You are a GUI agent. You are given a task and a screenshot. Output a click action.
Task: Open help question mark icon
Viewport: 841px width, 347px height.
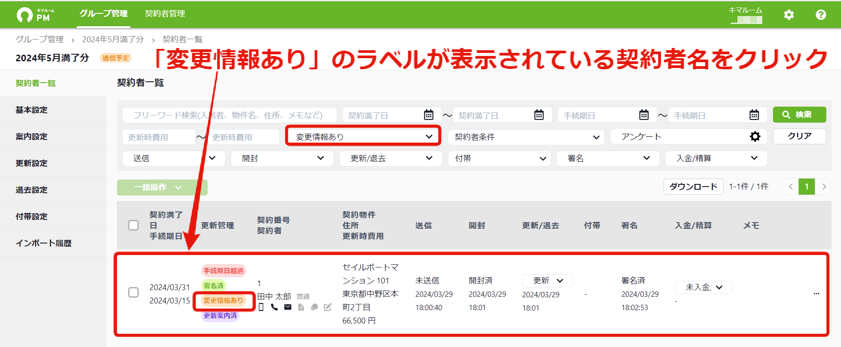tap(821, 15)
